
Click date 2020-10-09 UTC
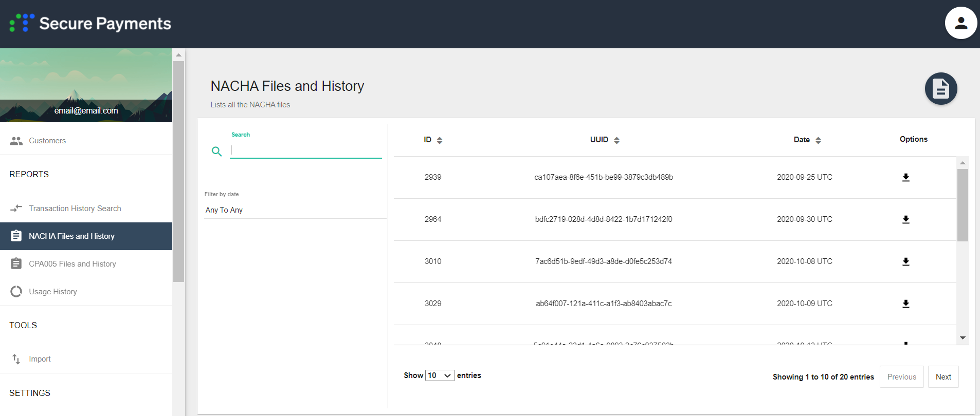tap(805, 304)
